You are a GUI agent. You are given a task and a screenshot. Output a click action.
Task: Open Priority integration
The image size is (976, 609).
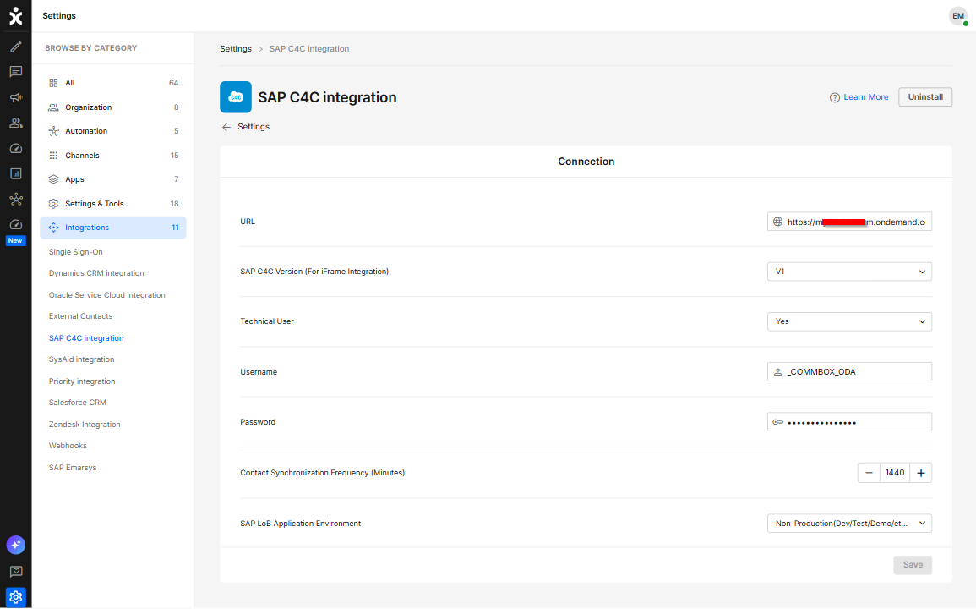(82, 381)
